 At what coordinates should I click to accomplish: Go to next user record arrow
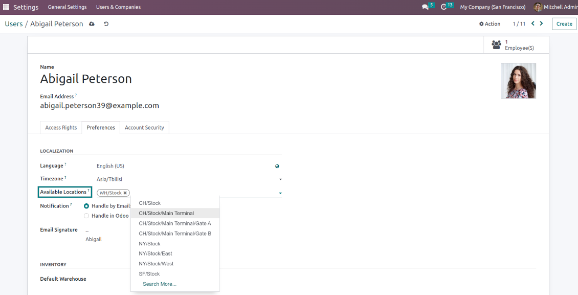pos(541,24)
